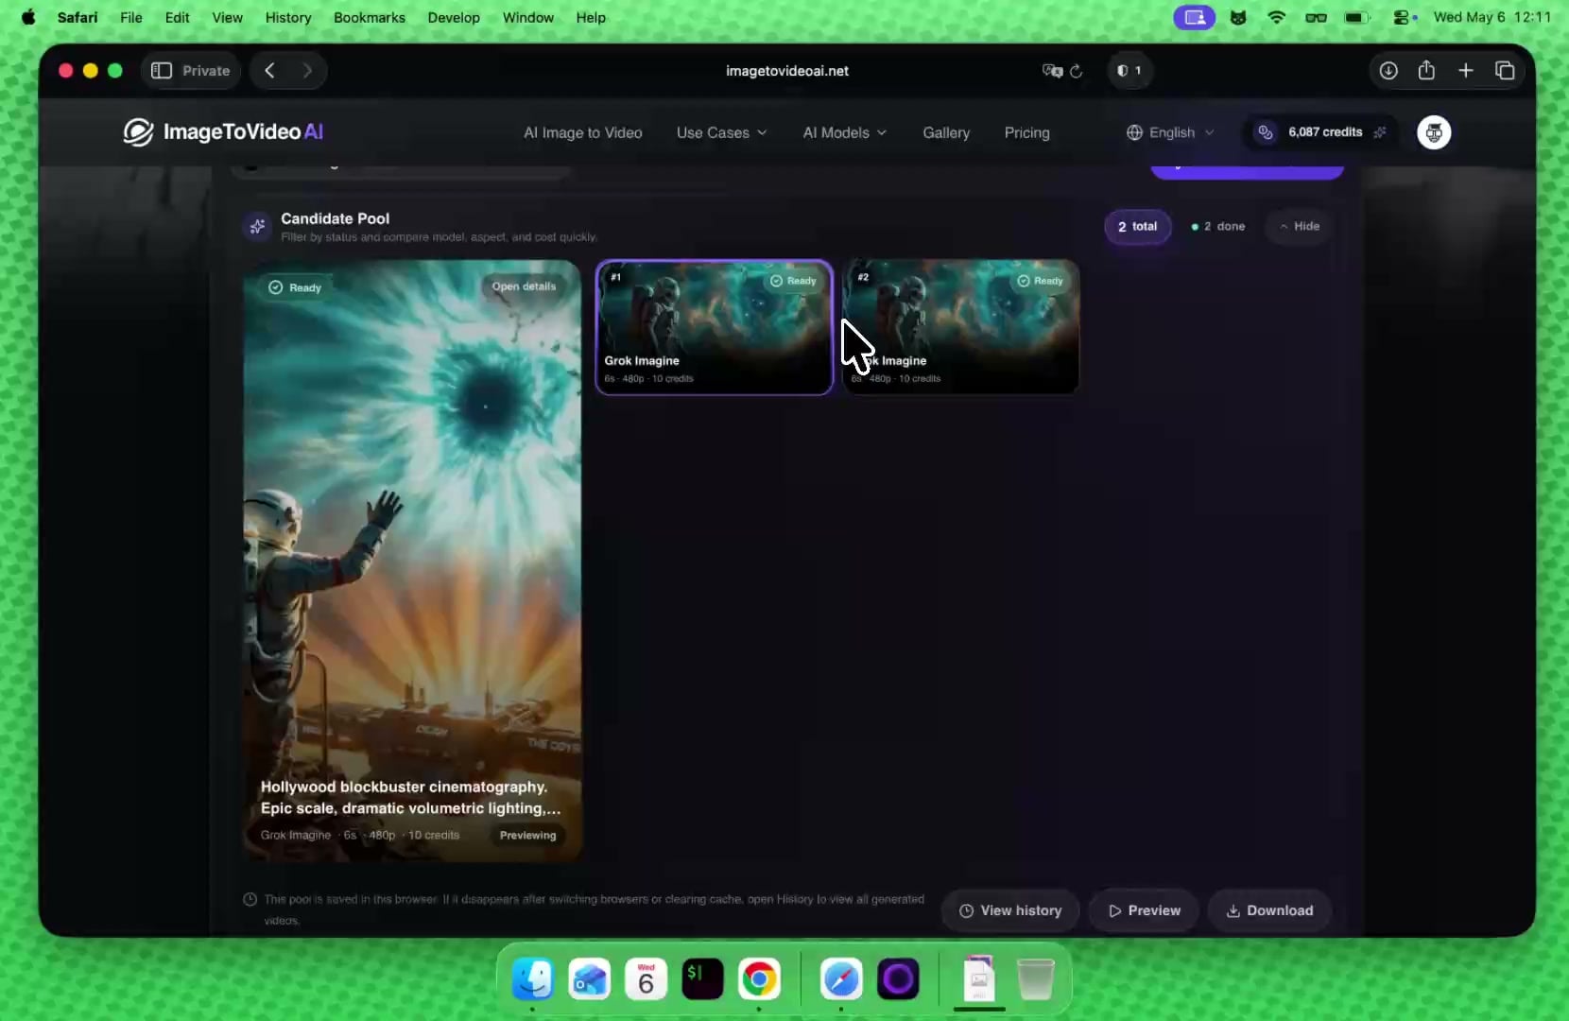Viewport: 1569px width, 1021px height.
Task: Open the File menu
Action: click(x=131, y=17)
